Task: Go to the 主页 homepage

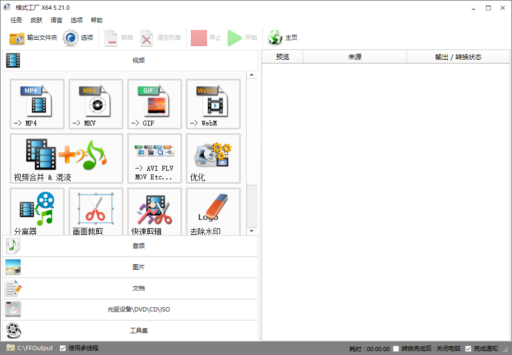Action: pos(283,38)
